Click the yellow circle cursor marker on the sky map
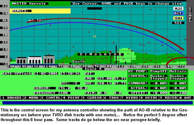 [95, 36]
